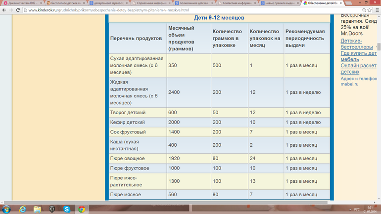Click the Chrome taskbar icon

[x=82, y=209]
